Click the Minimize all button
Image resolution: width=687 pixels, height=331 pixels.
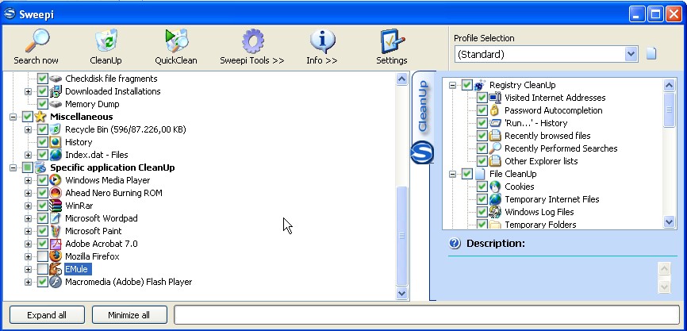pos(129,315)
